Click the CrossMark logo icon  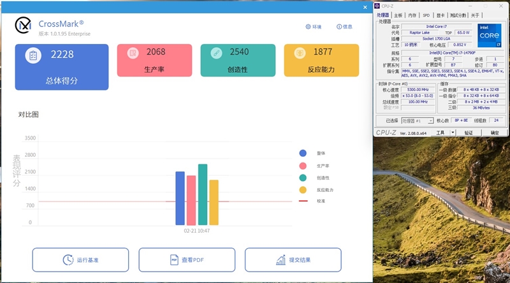[23, 25]
